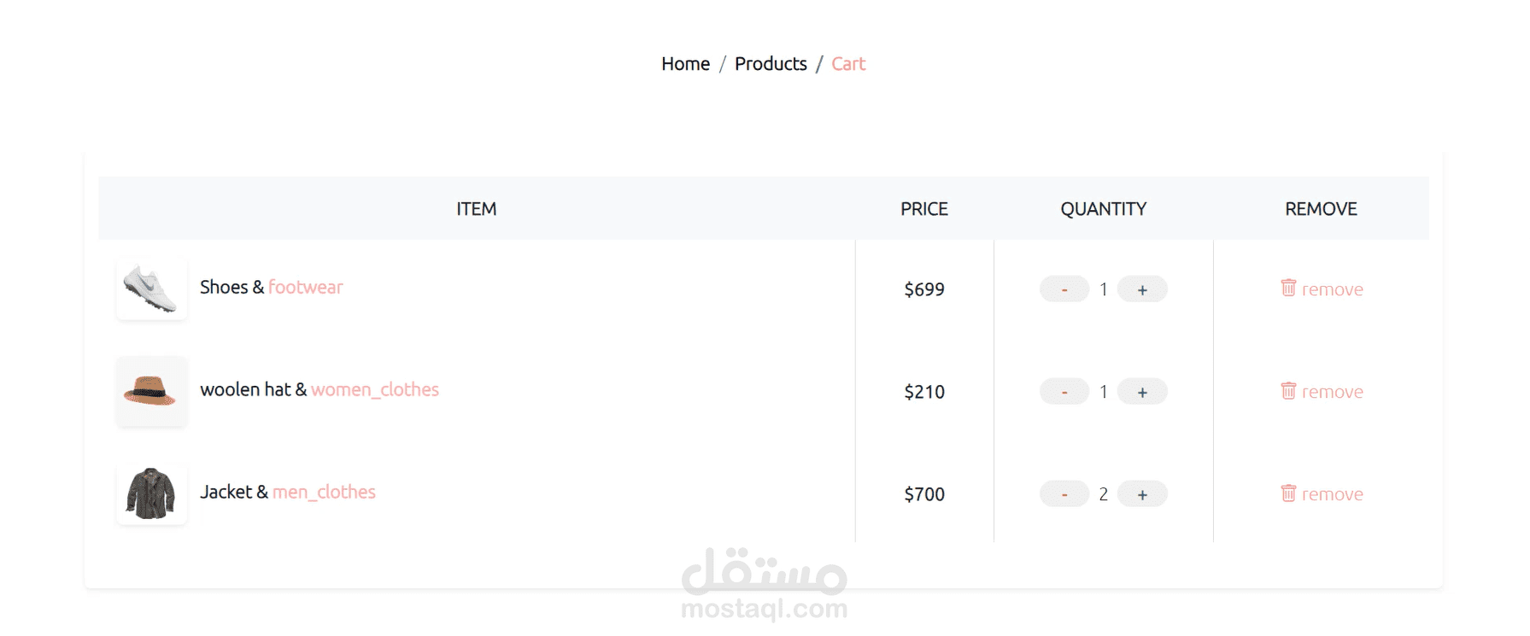Image resolution: width=1530 pixels, height=636 pixels.
Task: Click the trash icon for woolen hat
Action: coord(1288,390)
